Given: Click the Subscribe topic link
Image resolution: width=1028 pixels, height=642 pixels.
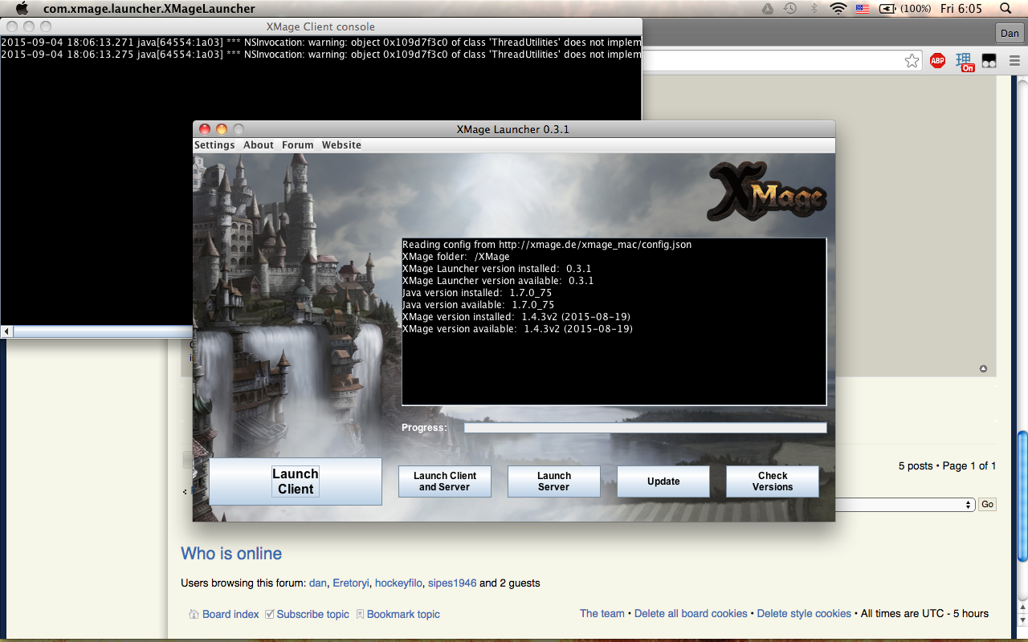Looking at the screenshot, I should (313, 614).
